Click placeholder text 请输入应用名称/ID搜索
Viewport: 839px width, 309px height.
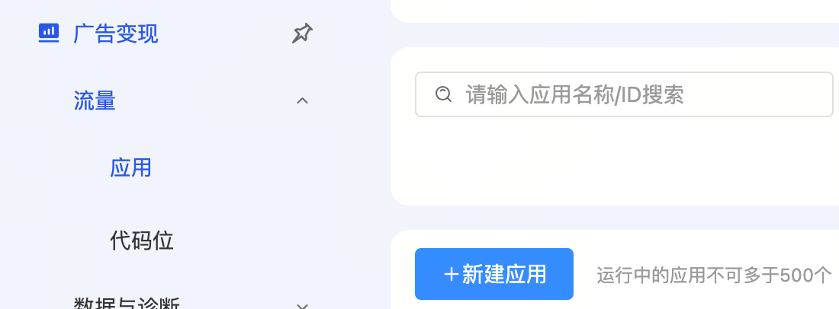click(574, 94)
